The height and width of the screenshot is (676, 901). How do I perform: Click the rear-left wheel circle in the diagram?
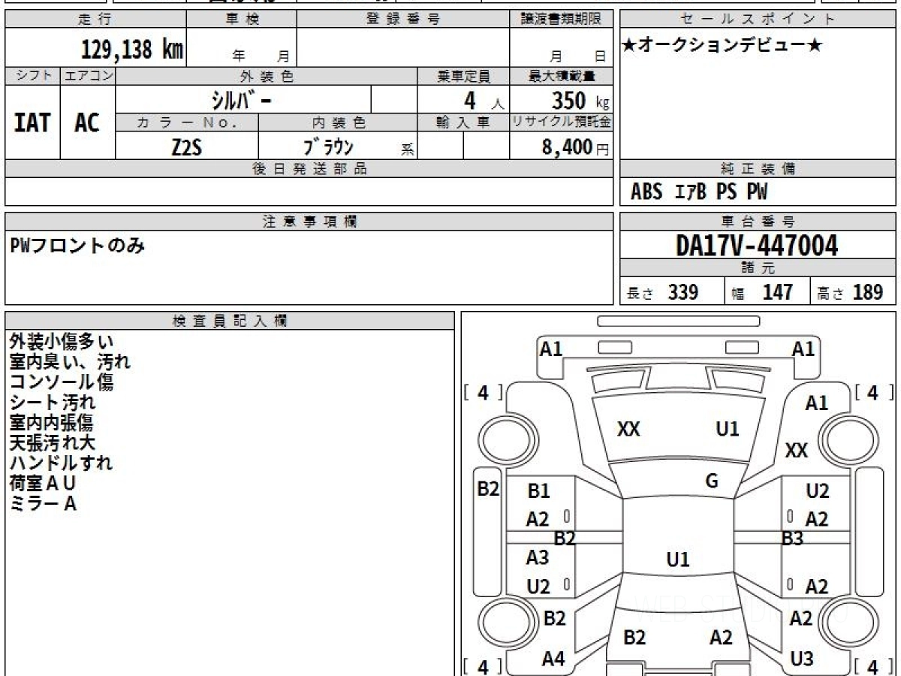click(x=501, y=623)
